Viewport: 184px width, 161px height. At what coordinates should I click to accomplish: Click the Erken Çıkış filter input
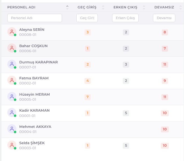click(125, 18)
